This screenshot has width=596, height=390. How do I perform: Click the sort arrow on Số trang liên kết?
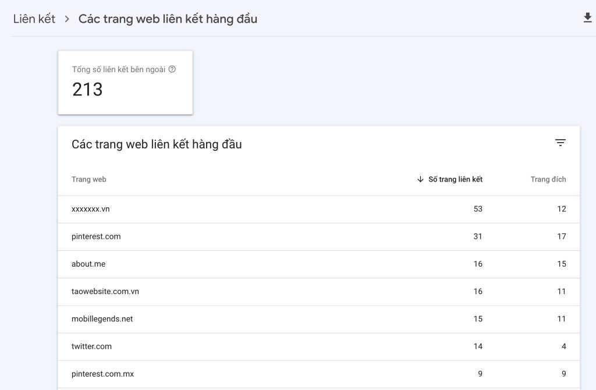(420, 179)
